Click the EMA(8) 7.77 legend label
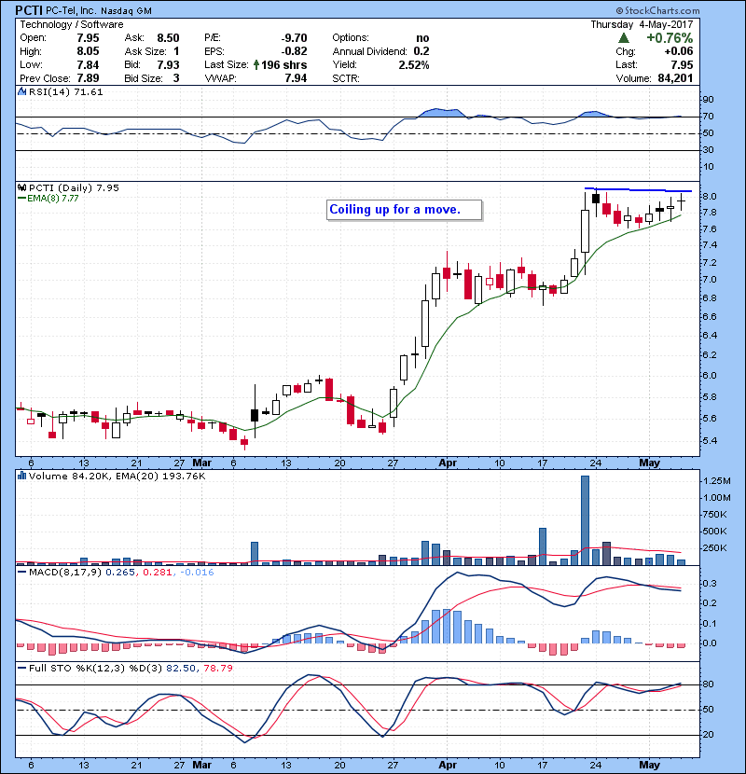The width and height of the screenshot is (746, 774). pos(53,199)
